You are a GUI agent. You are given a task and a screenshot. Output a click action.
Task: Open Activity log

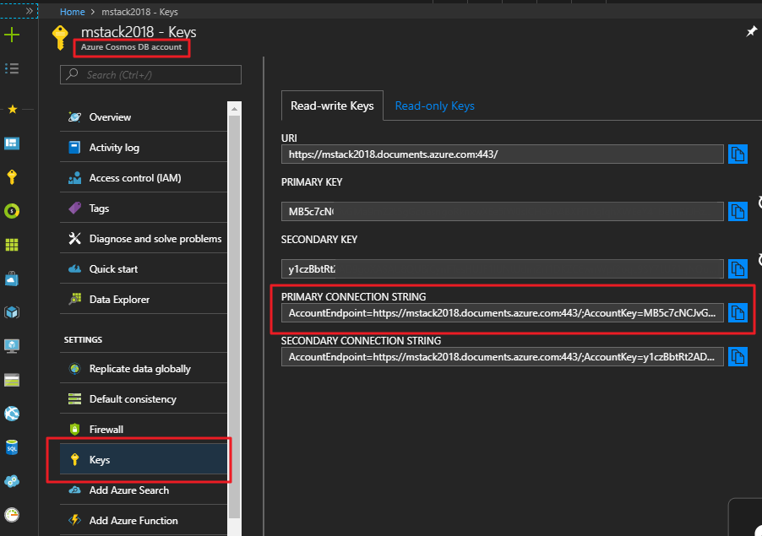(x=144, y=148)
